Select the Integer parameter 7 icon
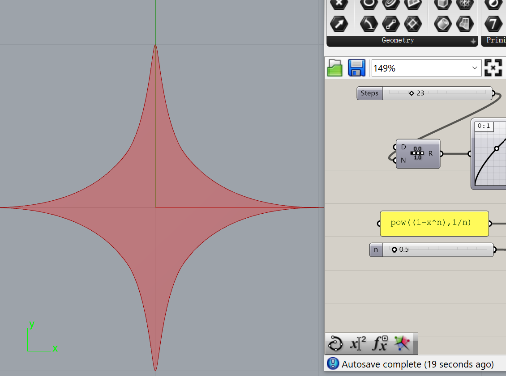Image resolution: width=506 pixels, height=376 pixels. (493, 24)
